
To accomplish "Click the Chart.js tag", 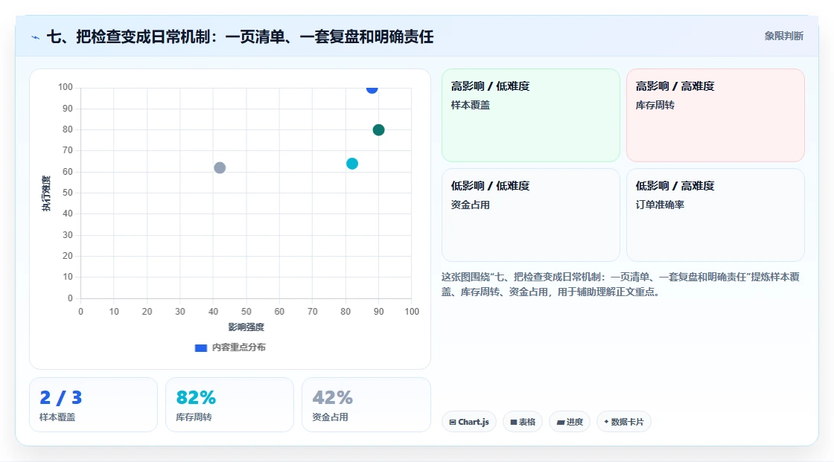I will coord(469,422).
